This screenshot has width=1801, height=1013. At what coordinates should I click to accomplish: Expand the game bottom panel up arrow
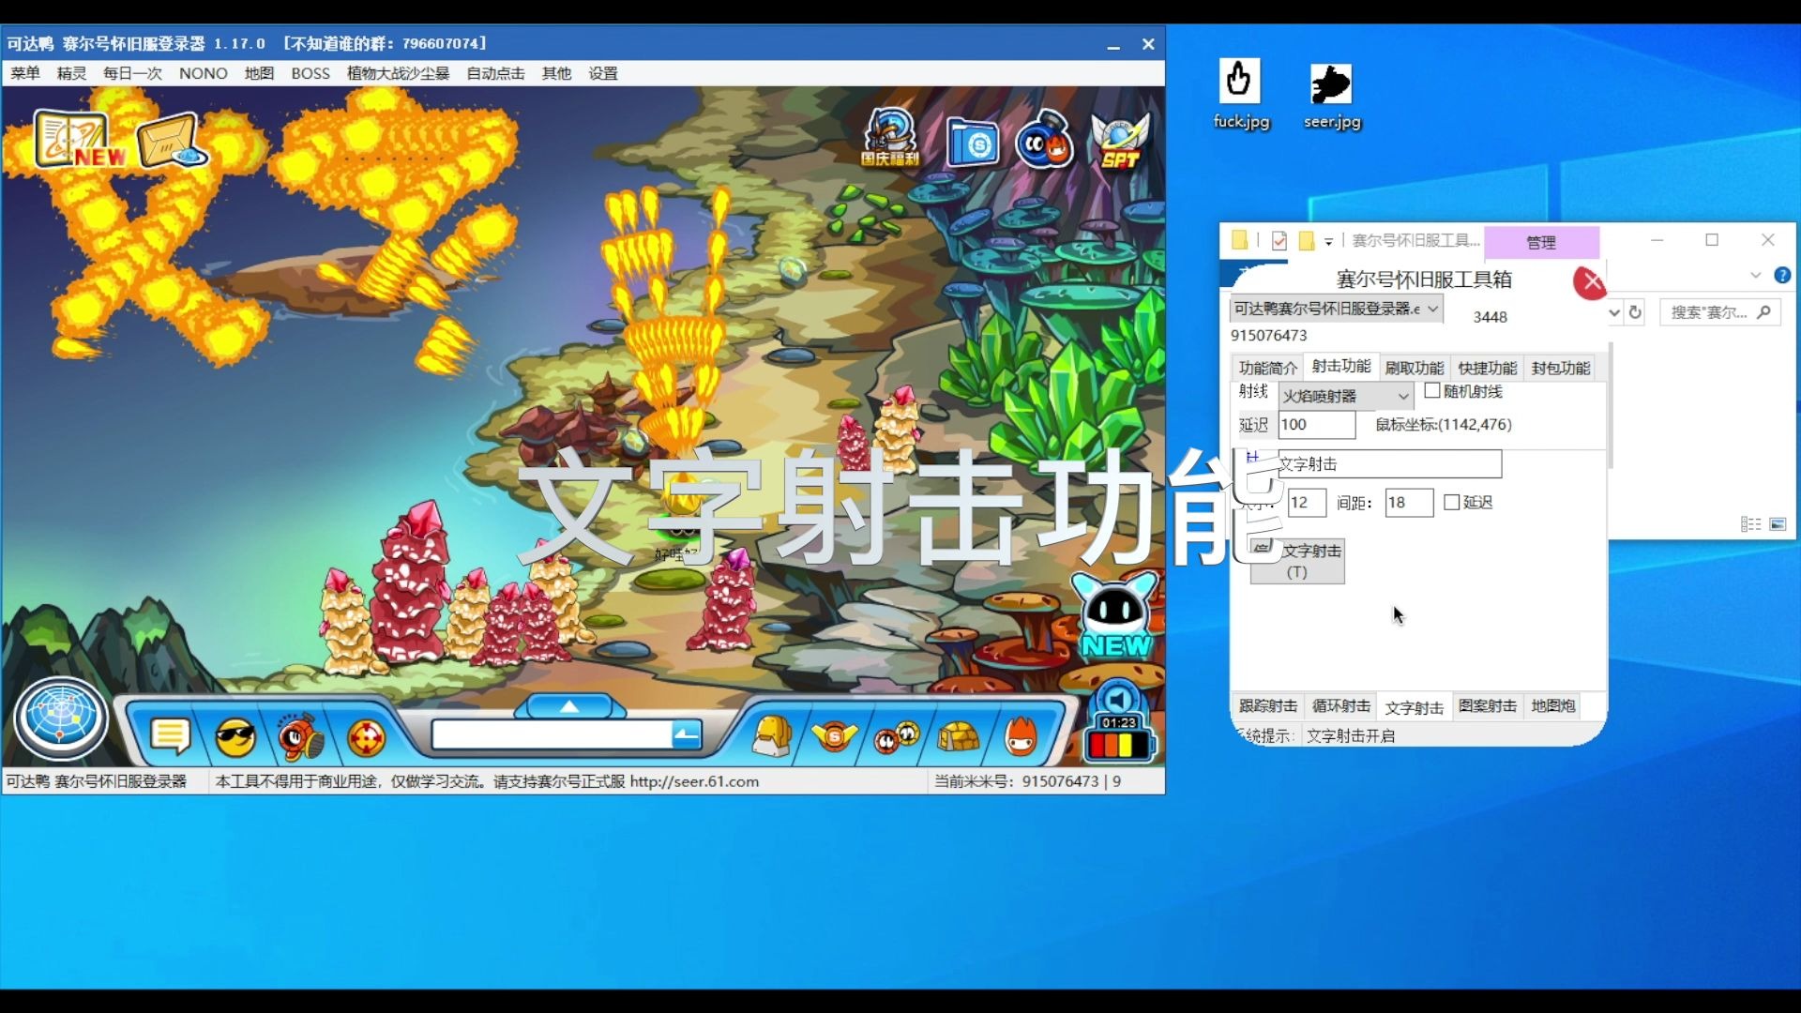[x=569, y=706]
